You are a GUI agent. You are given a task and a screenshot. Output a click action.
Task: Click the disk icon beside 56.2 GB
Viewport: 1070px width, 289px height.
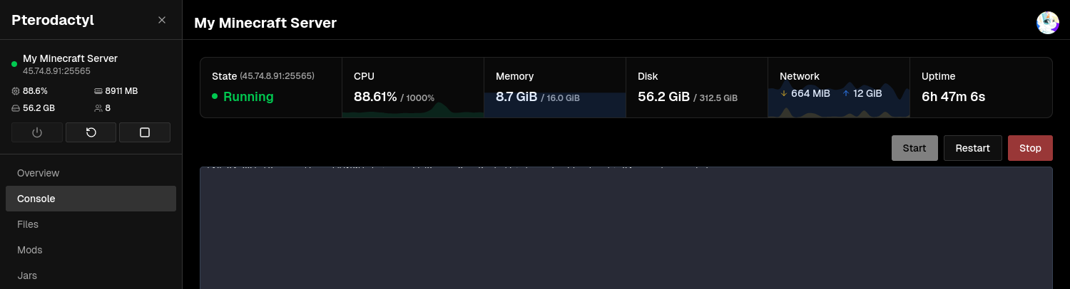pos(16,108)
